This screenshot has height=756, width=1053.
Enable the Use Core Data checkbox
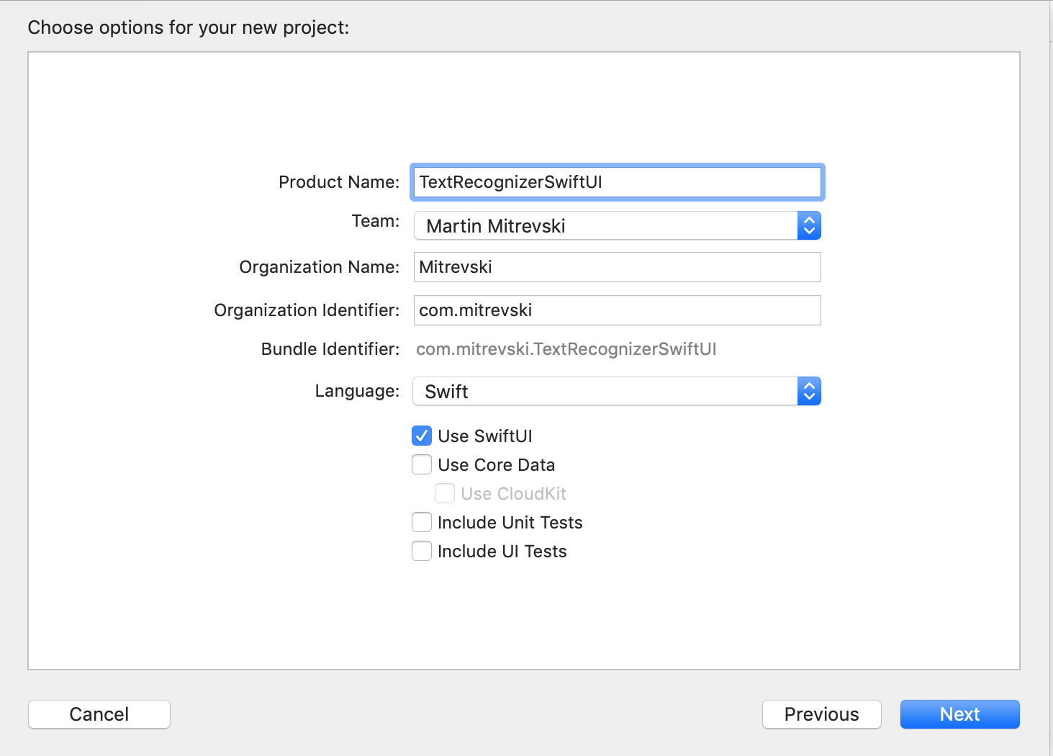coord(422,464)
